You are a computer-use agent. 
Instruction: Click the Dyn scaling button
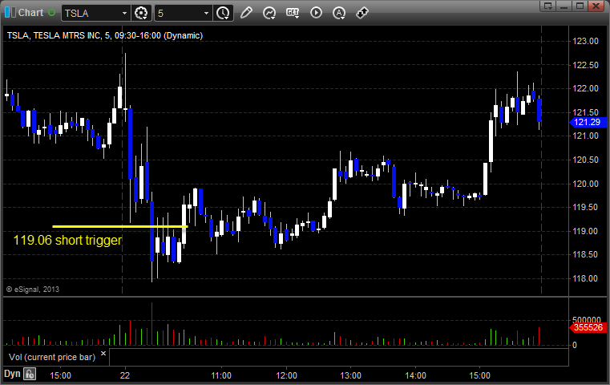pyautogui.click(x=12, y=374)
